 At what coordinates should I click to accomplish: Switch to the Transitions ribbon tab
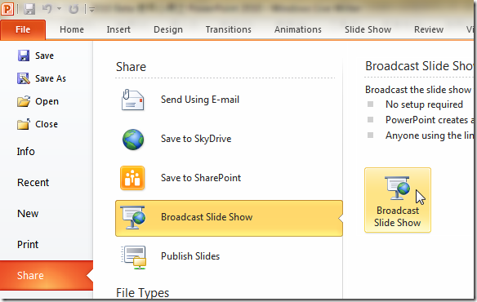pos(229,29)
